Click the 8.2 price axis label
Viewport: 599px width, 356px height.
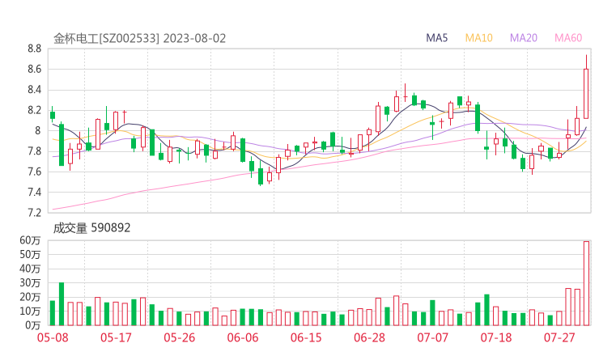pos(34,110)
